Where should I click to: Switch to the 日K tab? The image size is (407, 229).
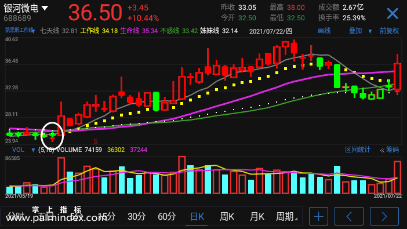[x=197, y=216]
